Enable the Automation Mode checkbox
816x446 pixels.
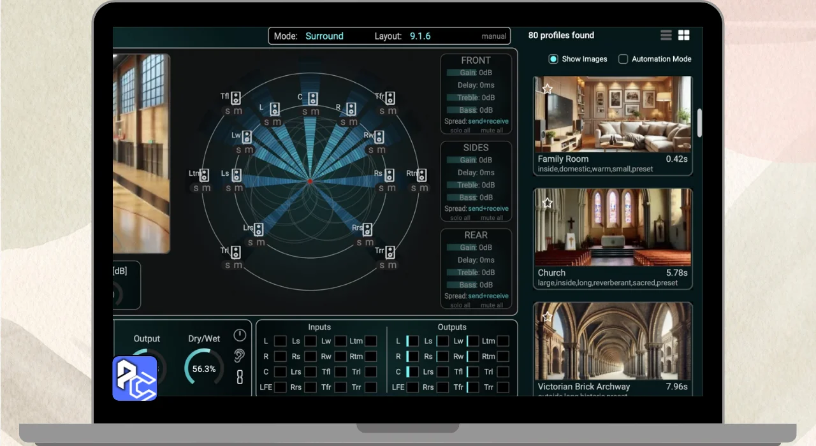pyautogui.click(x=623, y=59)
